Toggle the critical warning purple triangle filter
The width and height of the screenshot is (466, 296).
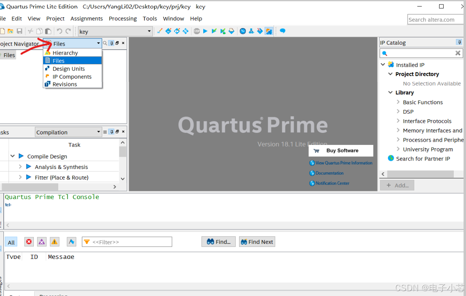click(42, 241)
